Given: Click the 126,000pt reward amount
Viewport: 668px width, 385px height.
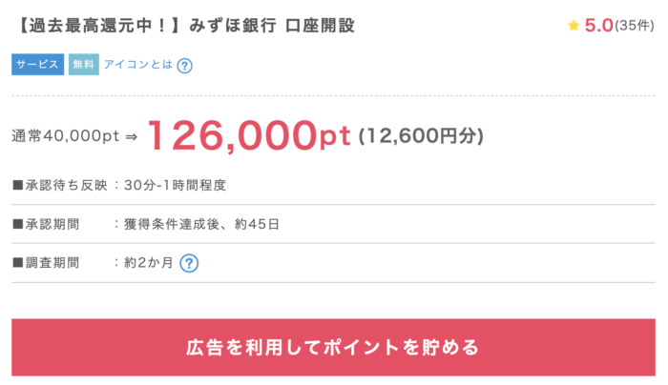Looking at the screenshot, I should (249, 135).
